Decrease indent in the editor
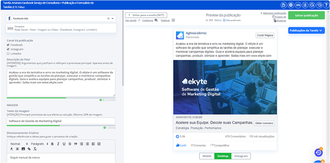The width and height of the screenshot is (330, 163). tap(93, 144)
